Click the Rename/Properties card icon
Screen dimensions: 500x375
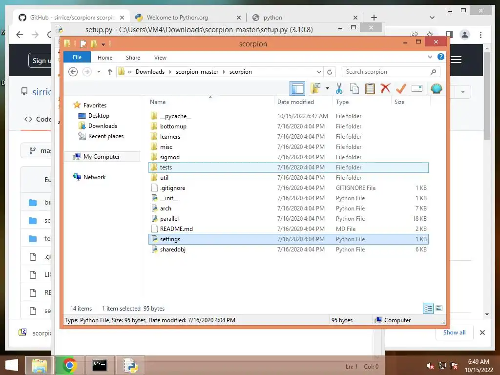point(417,88)
